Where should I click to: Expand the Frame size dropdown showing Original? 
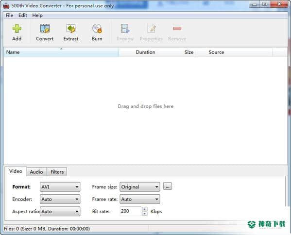[x=140, y=187]
